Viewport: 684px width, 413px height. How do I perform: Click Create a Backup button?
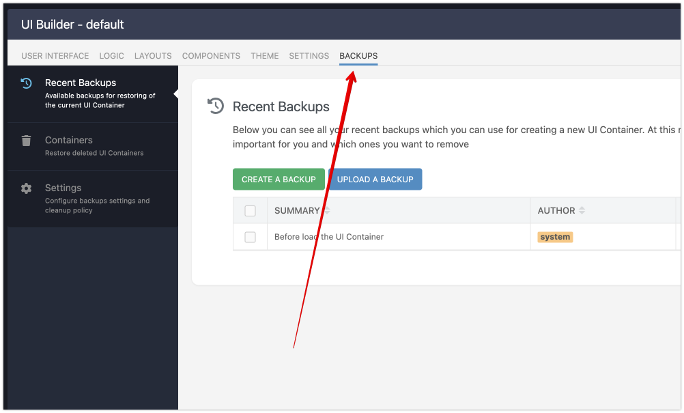pyautogui.click(x=279, y=180)
